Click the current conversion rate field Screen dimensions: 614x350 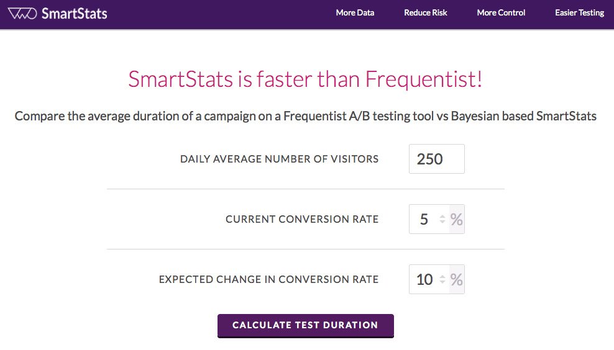pyautogui.click(x=429, y=219)
